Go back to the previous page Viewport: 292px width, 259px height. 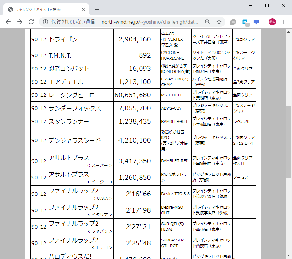tap(8, 22)
